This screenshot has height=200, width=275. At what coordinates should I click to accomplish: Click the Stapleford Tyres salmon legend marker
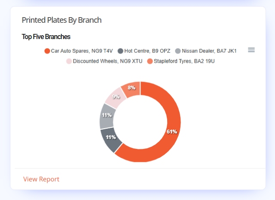point(150,61)
